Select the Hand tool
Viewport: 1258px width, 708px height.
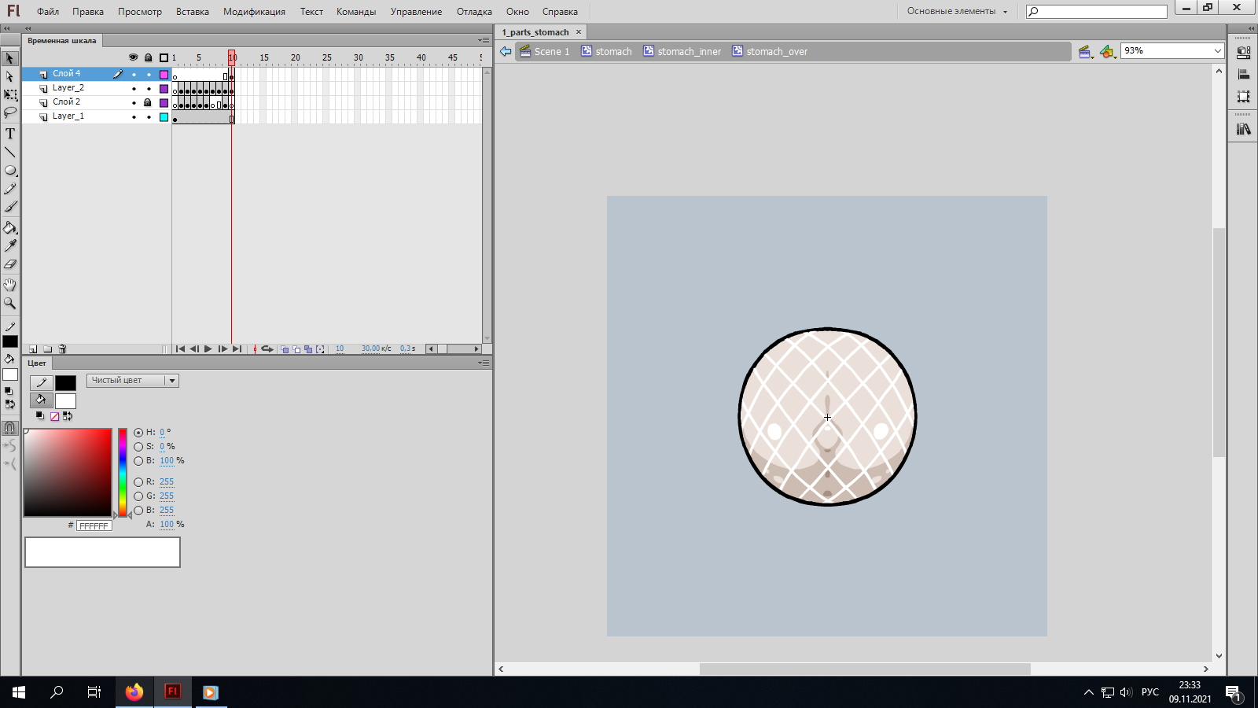(x=10, y=285)
